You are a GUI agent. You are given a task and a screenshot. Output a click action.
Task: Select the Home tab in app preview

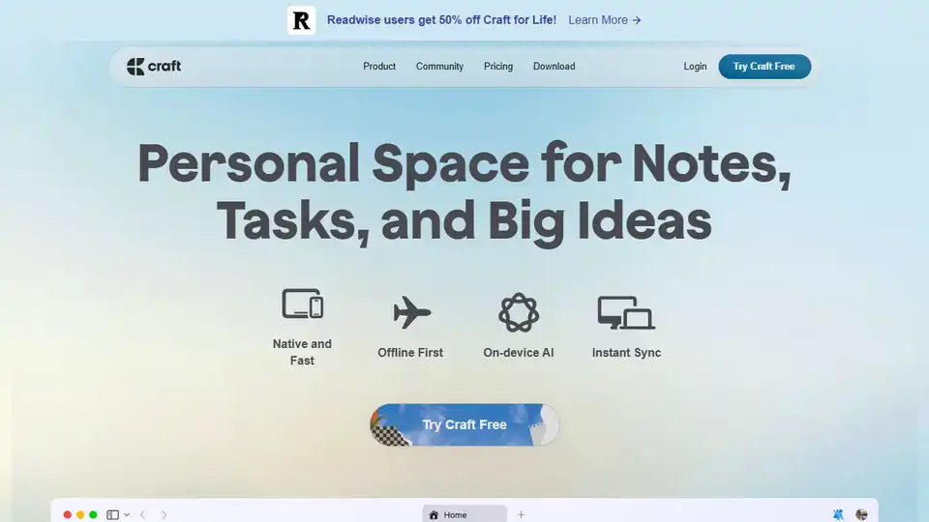tap(464, 513)
